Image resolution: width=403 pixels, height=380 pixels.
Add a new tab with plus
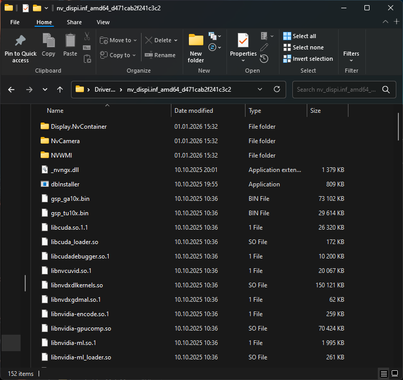point(397,21)
